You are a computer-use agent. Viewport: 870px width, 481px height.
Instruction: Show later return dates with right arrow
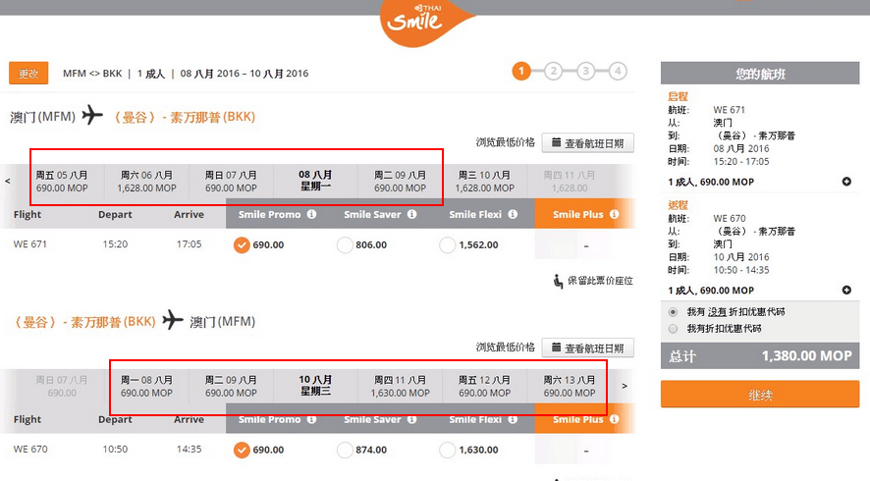coord(625,386)
